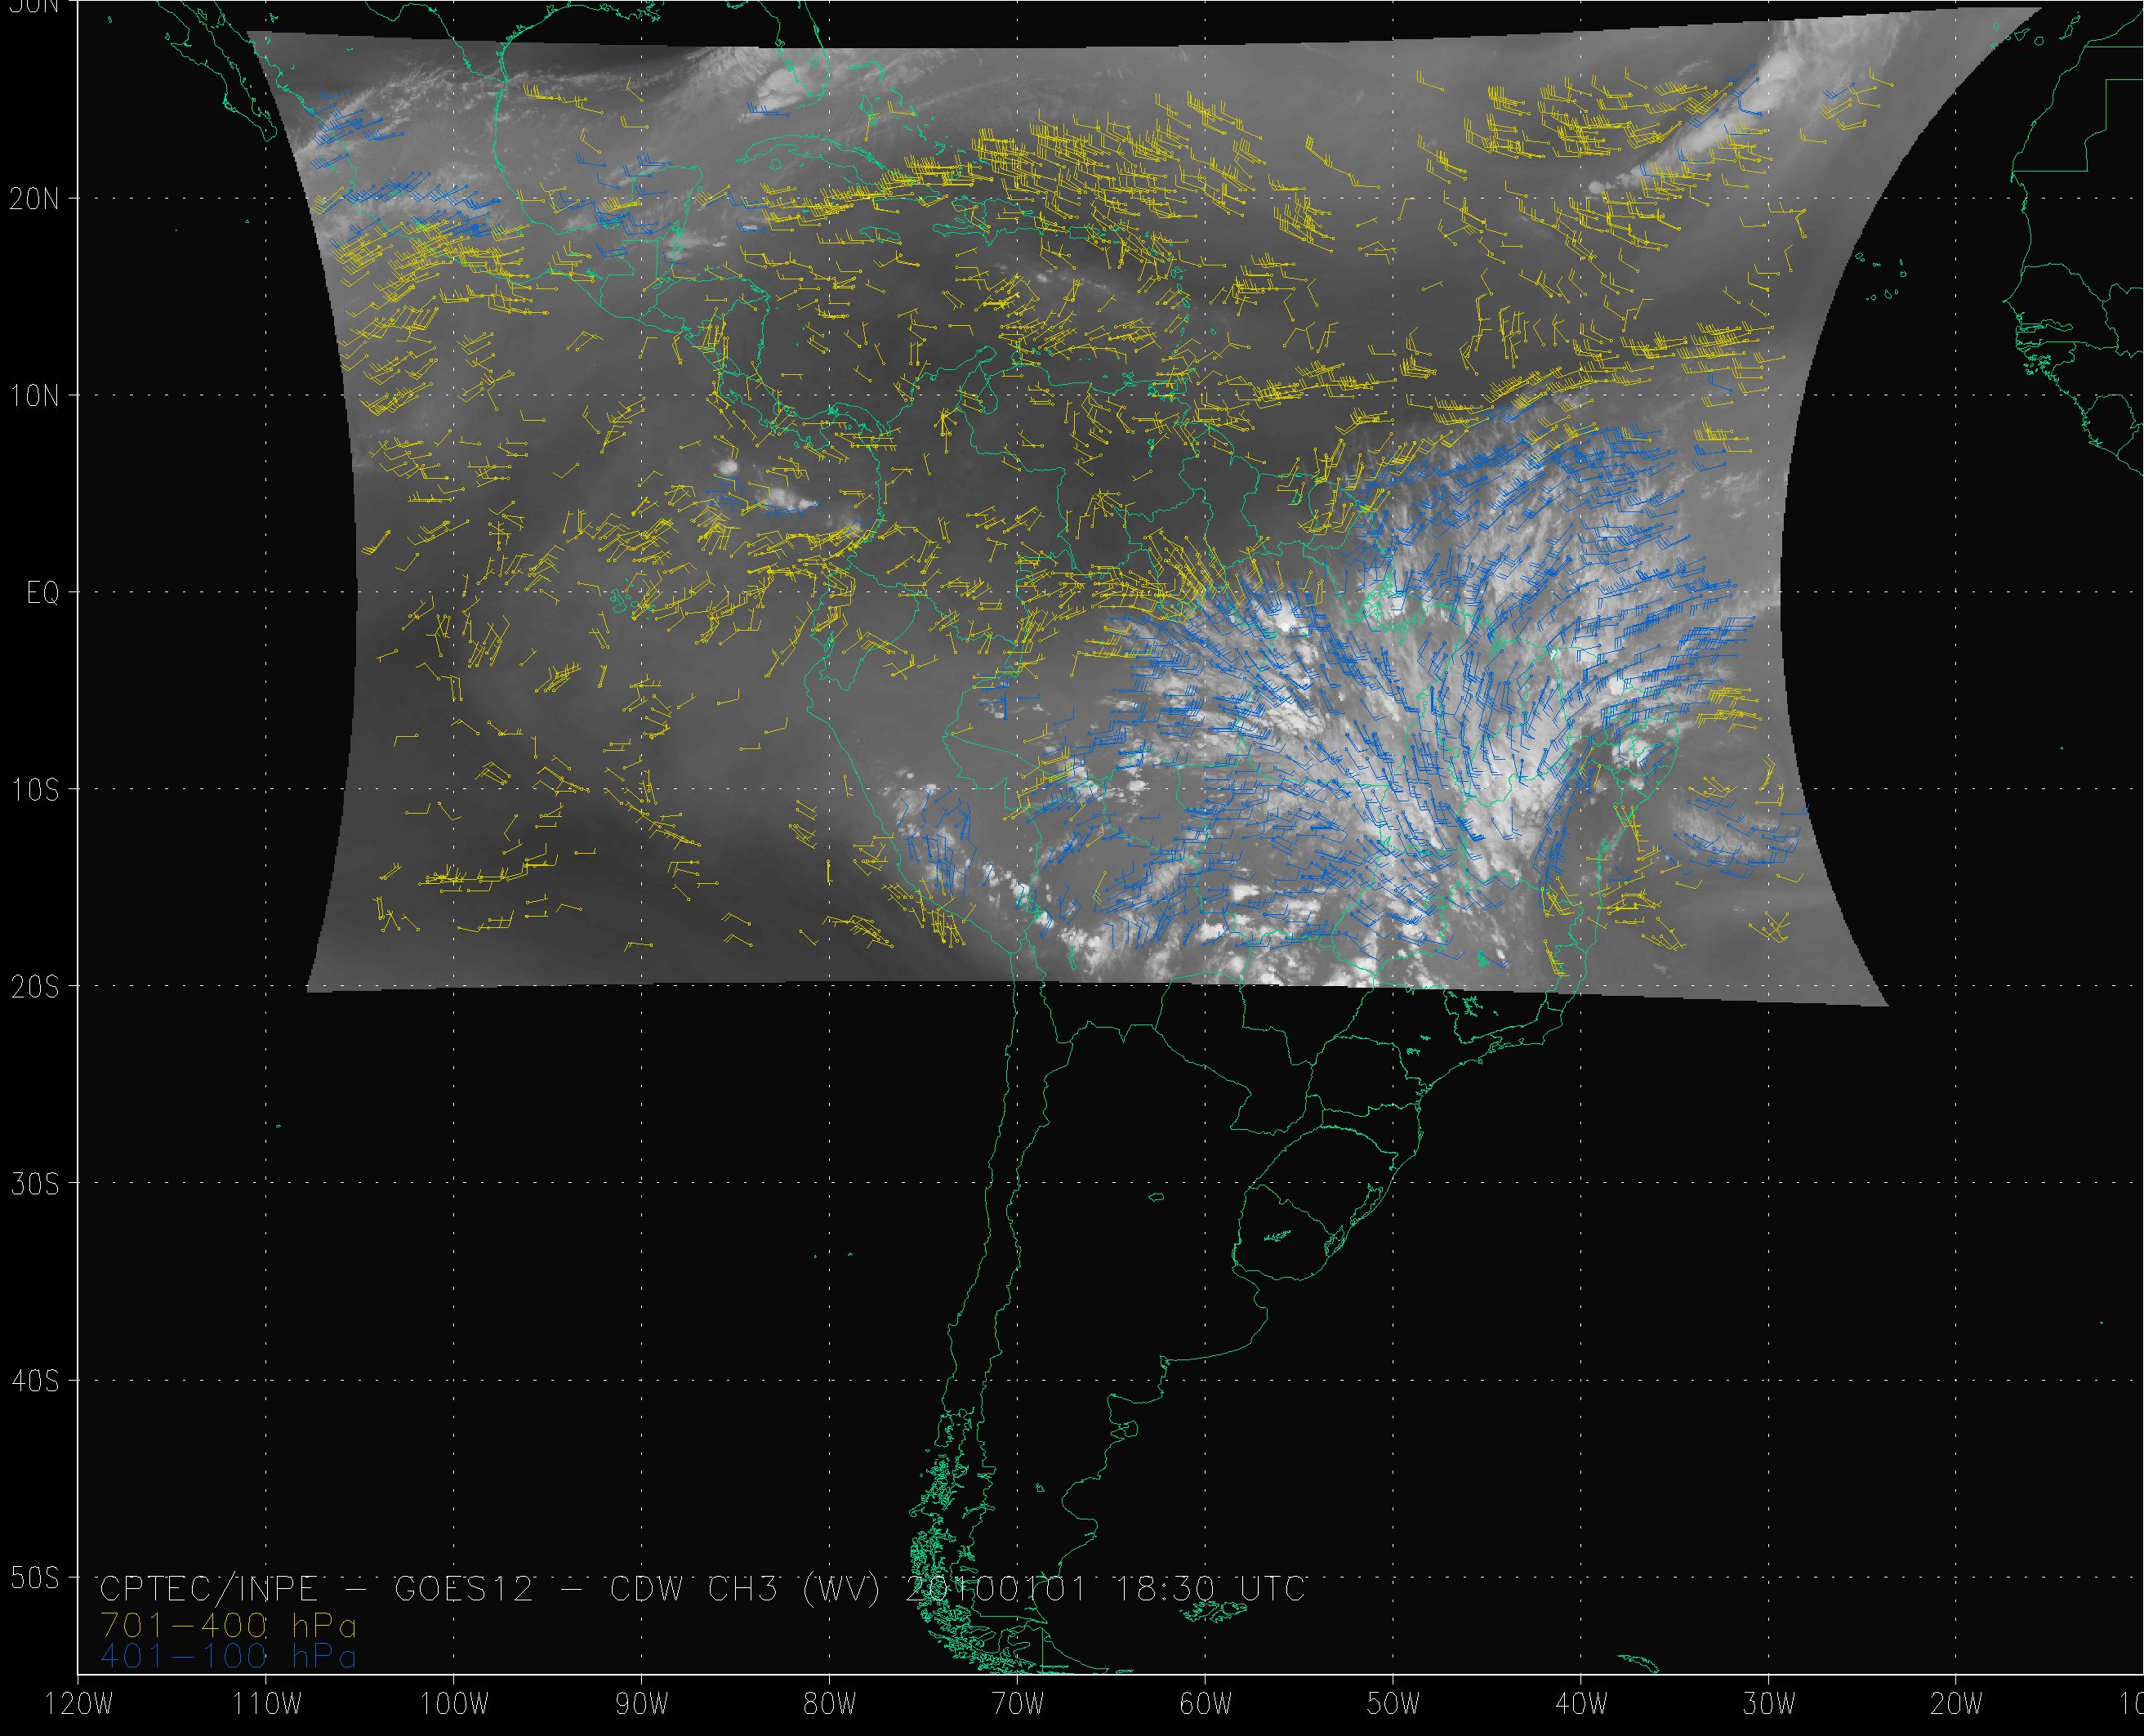The image size is (2144, 1736).
Task: Click the 50S latitude axis label
Action: pos(37,1578)
